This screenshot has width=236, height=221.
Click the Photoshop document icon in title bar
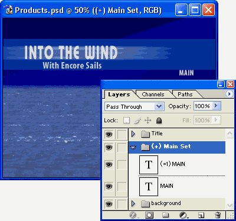point(8,9)
